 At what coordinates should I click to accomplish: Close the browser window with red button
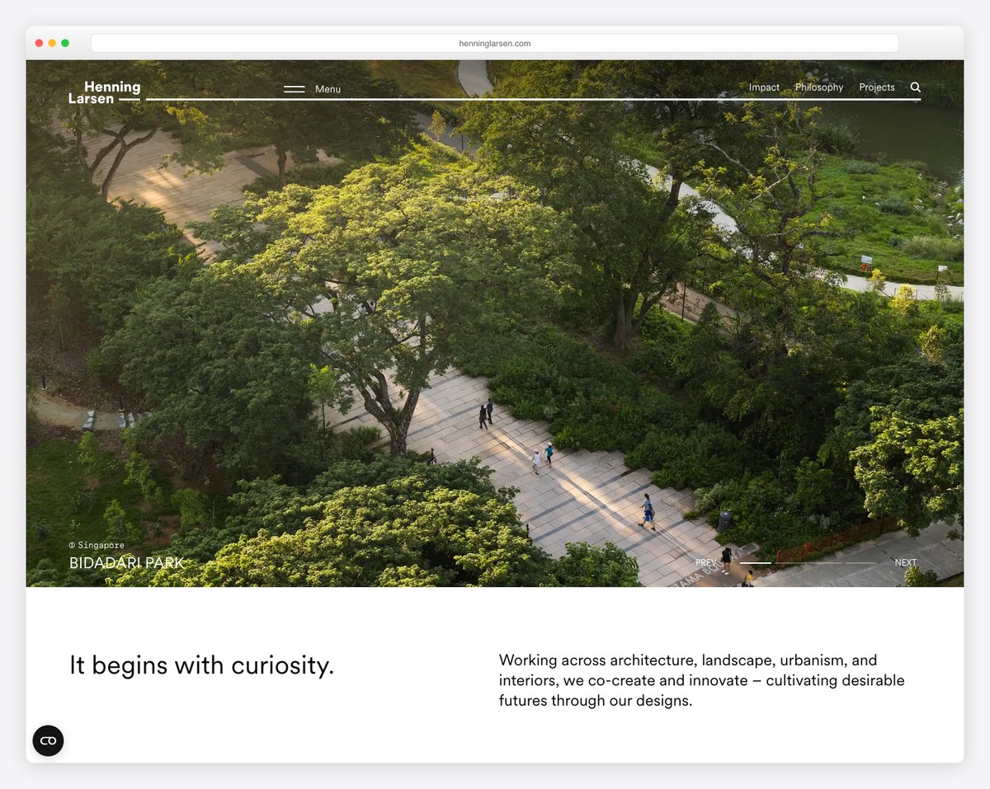pos(39,43)
